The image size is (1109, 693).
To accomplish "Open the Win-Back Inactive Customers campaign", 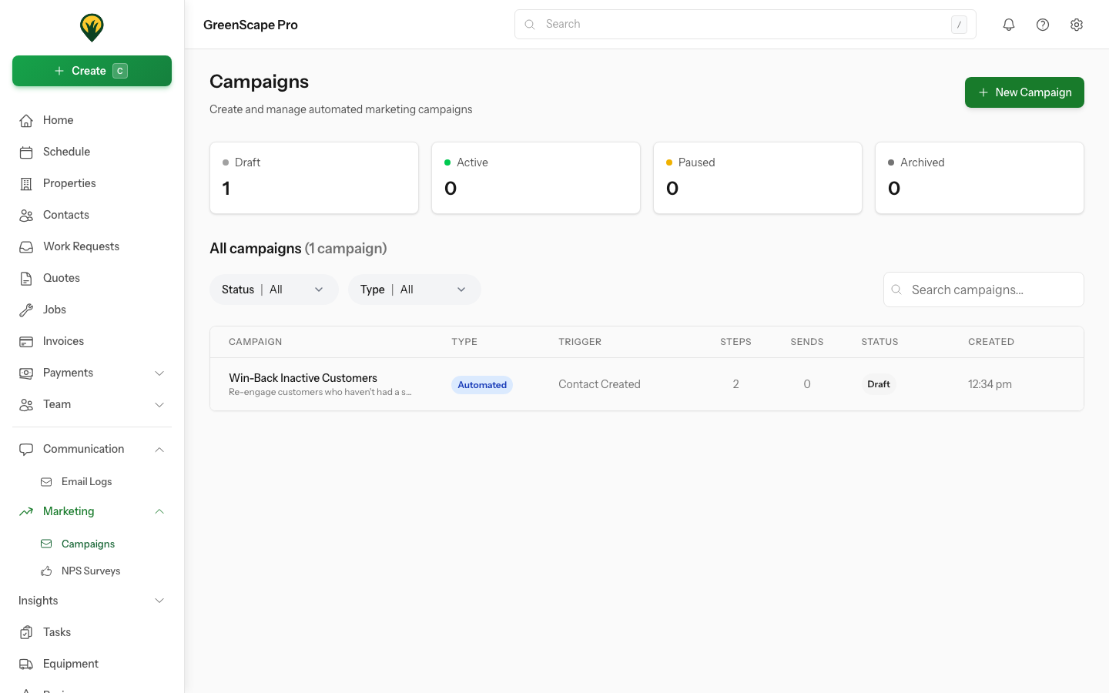I will tap(303, 377).
